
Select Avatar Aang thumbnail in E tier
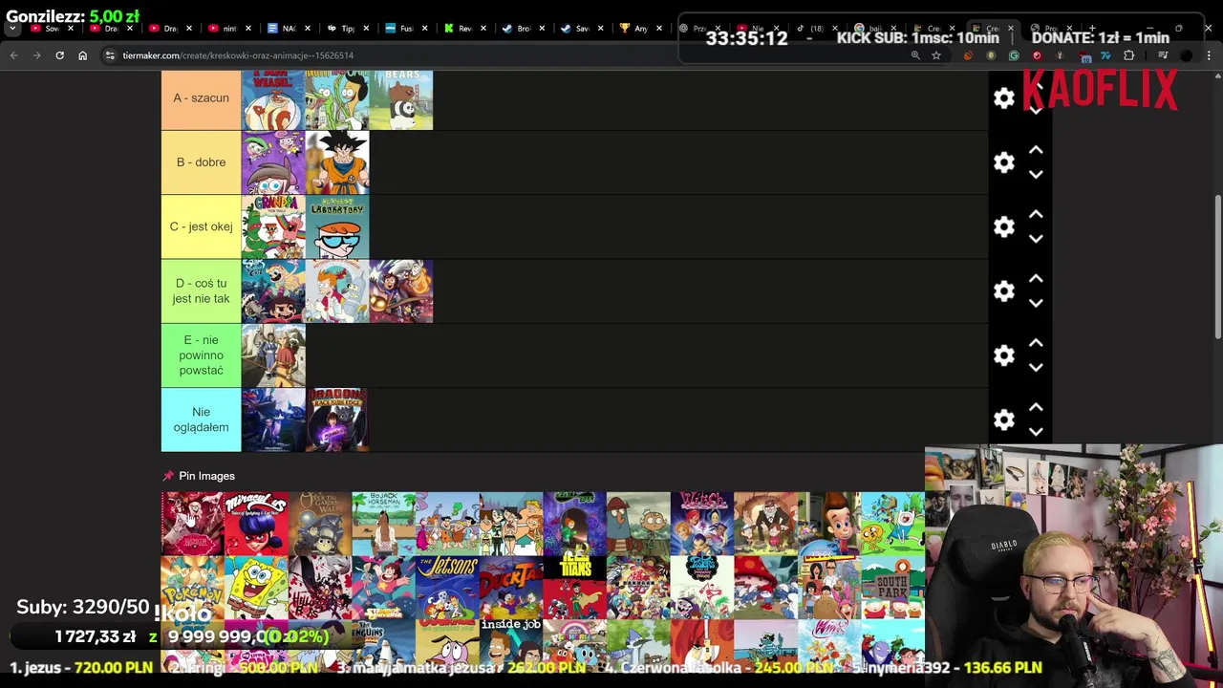(273, 355)
